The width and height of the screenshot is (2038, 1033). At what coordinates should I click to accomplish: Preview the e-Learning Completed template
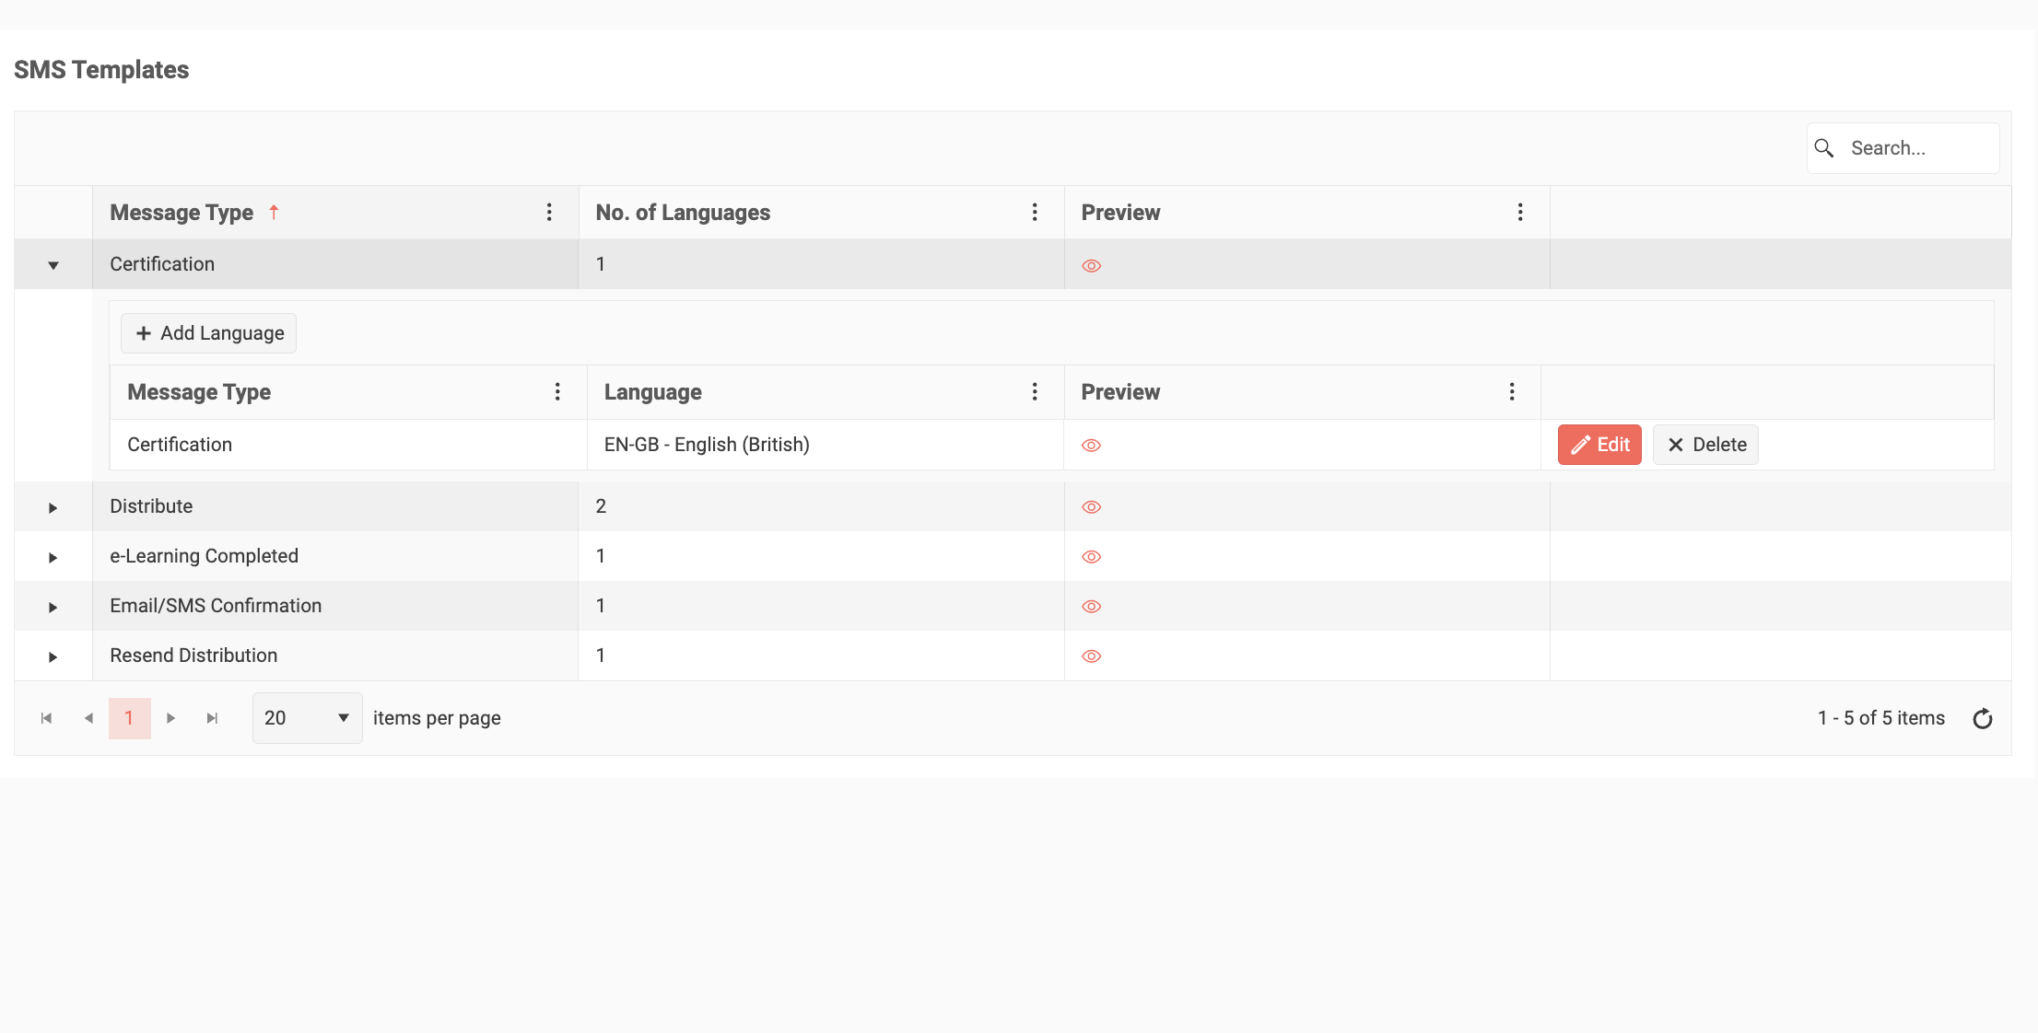1092,557
